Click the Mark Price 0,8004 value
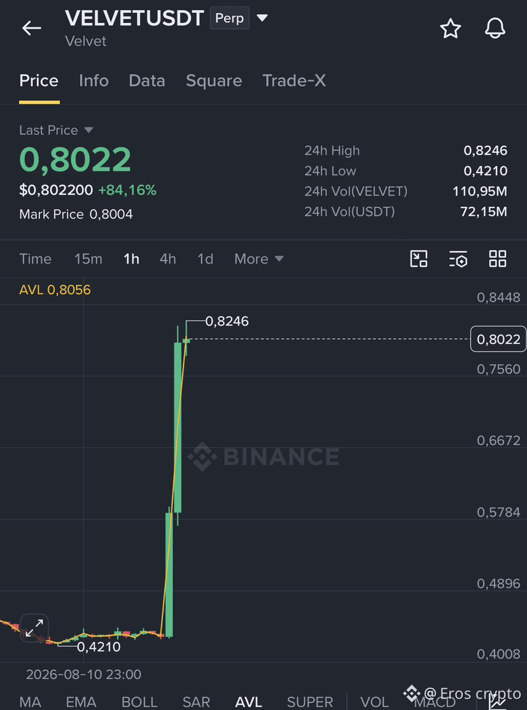The height and width of the screenshot is (710, 527). 111,214
